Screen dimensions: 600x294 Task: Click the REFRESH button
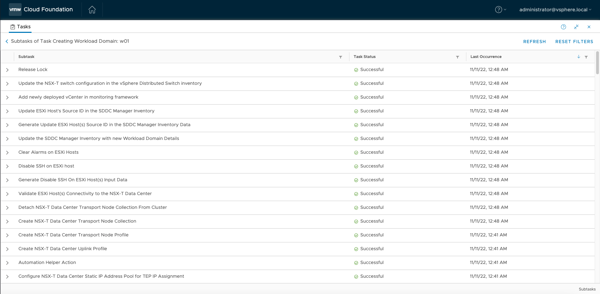pyautogui.click(x=534, y=42)
